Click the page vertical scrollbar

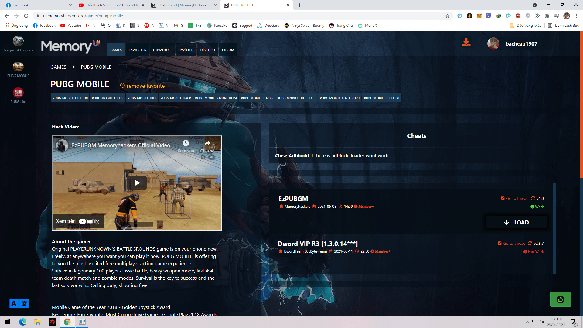[x=581, y=105]
